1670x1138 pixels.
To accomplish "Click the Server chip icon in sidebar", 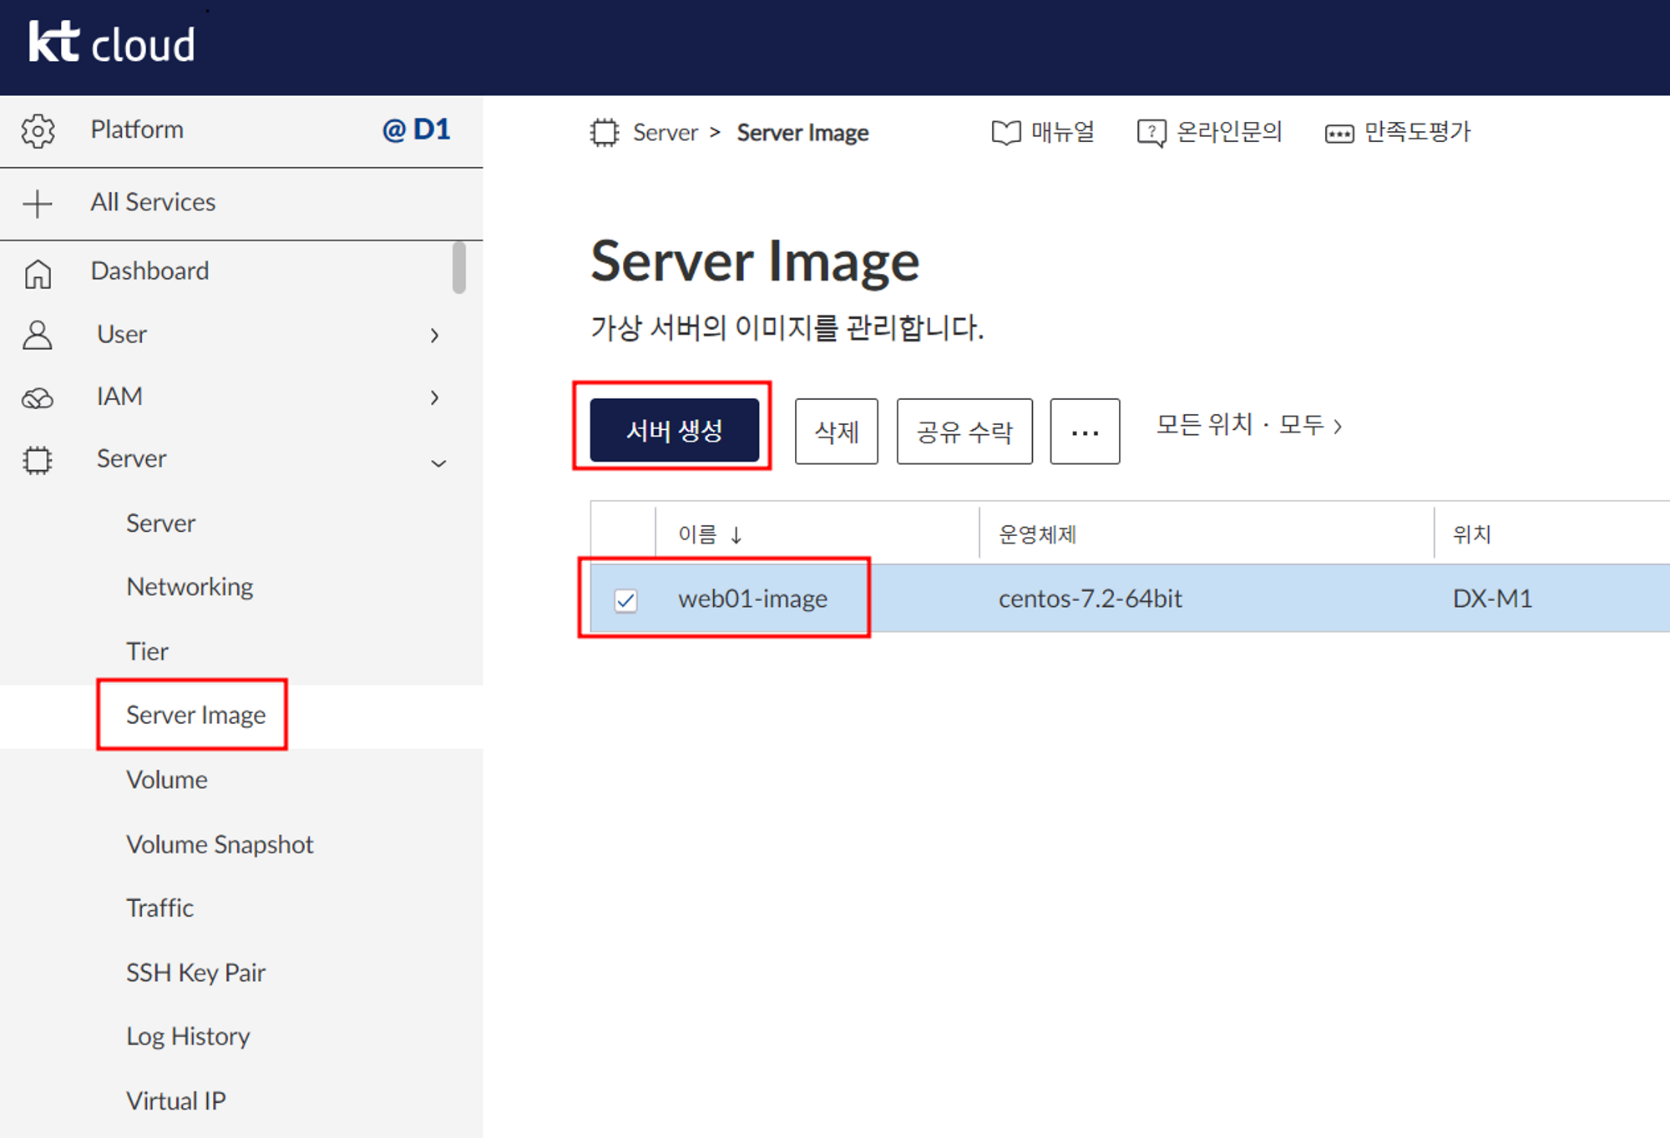I will tap(38, 460).
